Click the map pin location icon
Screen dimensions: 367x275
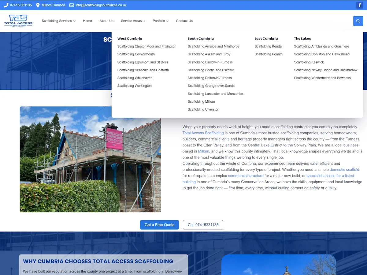[x=38, y=5]
